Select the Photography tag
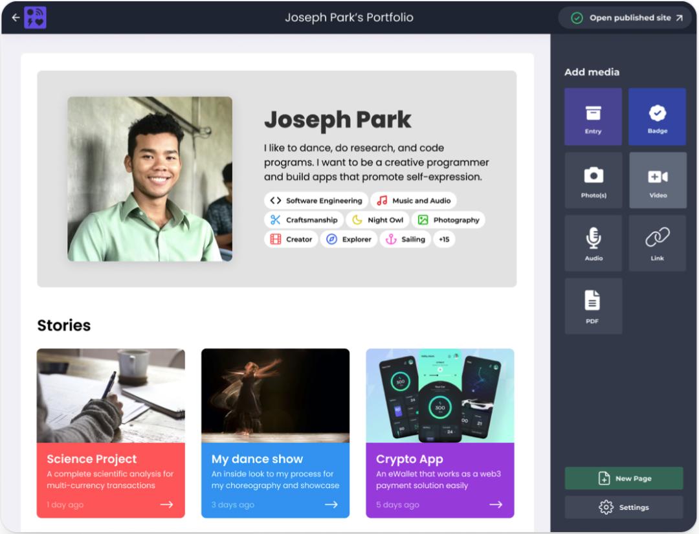 point(448,220)
